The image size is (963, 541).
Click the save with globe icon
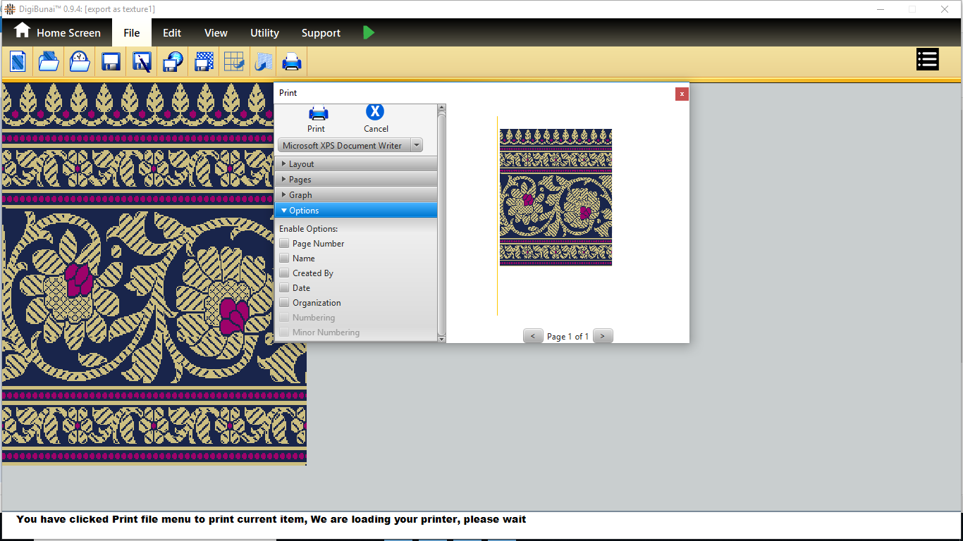[x=173, y=62]
